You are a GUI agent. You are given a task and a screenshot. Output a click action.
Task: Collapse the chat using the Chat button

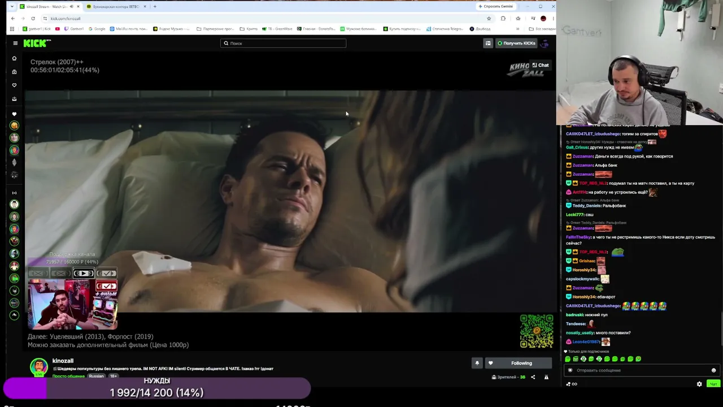[x=541, y=65]
